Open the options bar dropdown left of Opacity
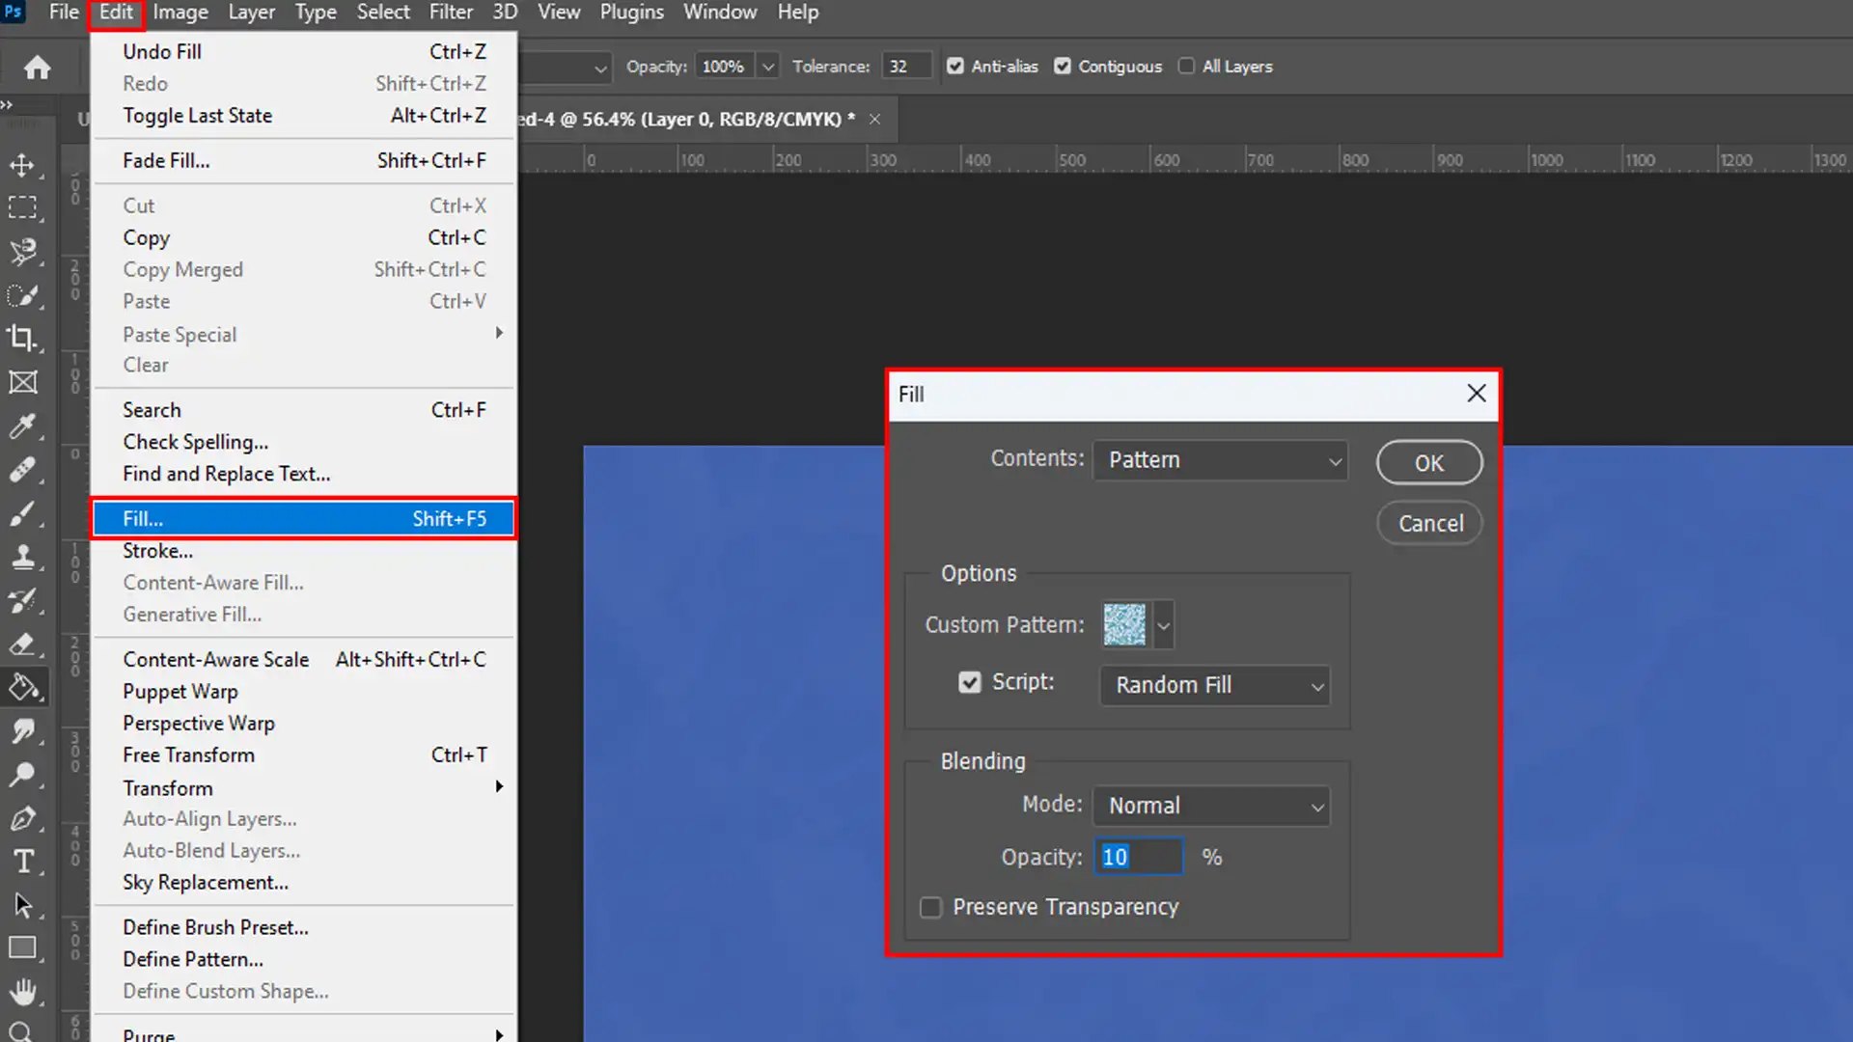 [x=566, y=67]
